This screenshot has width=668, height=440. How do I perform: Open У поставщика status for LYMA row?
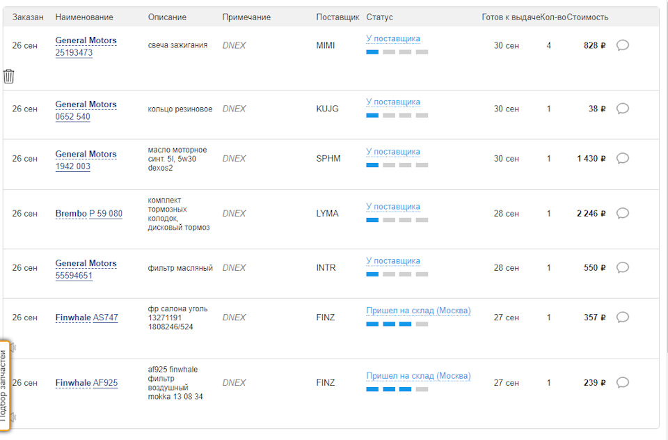(392, 207)
